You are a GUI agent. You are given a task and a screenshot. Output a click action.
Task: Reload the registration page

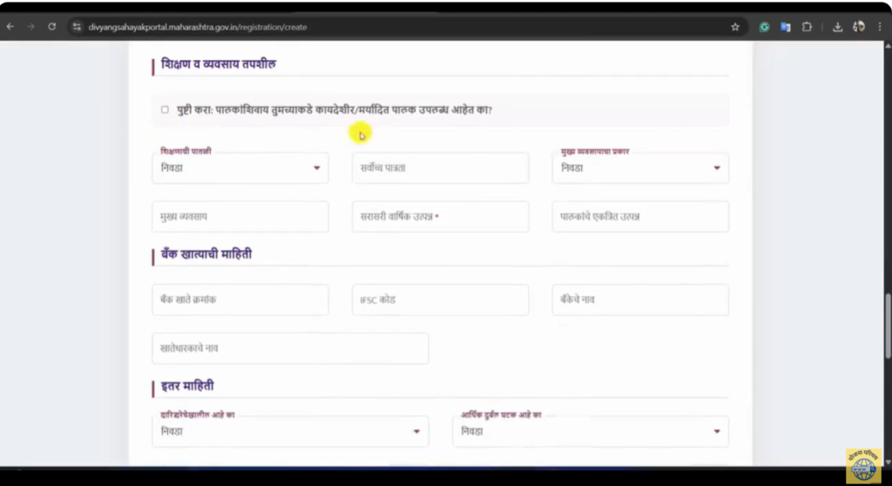coord(52,27)
